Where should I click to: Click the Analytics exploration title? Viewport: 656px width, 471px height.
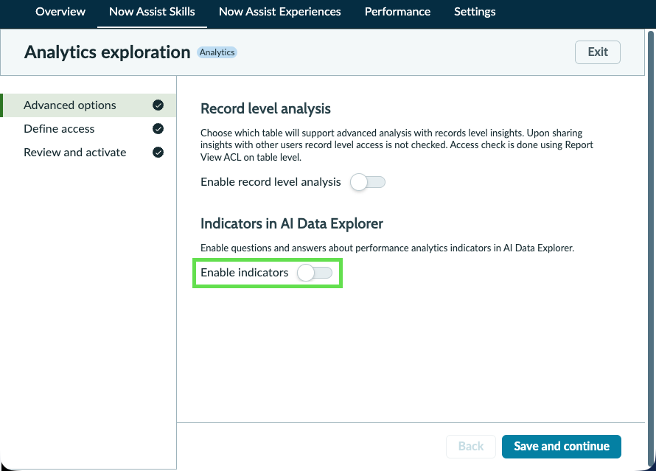pos(107,52)
